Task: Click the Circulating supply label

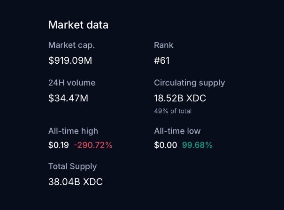Action: (x=189, y=83)
